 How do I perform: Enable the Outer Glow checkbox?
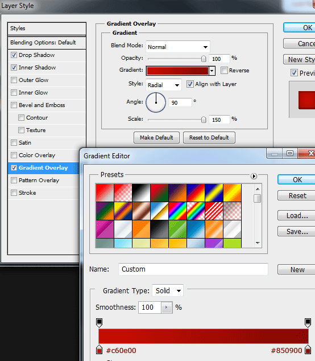point(14,80)
